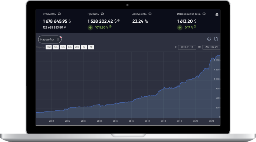
Task: Show the All period range
Action: pos(91,47)
